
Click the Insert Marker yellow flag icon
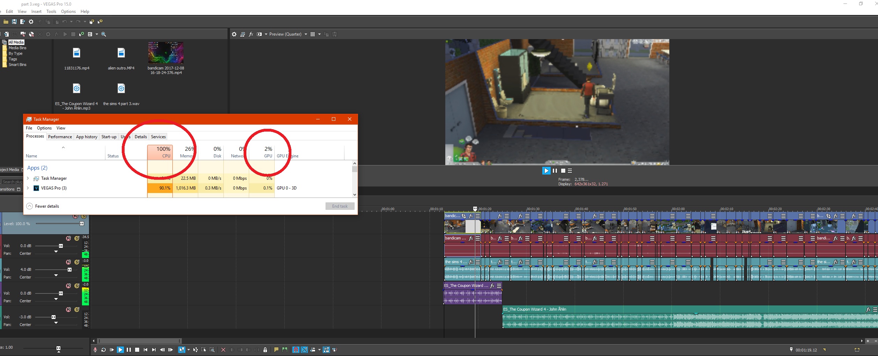[276, 350]
